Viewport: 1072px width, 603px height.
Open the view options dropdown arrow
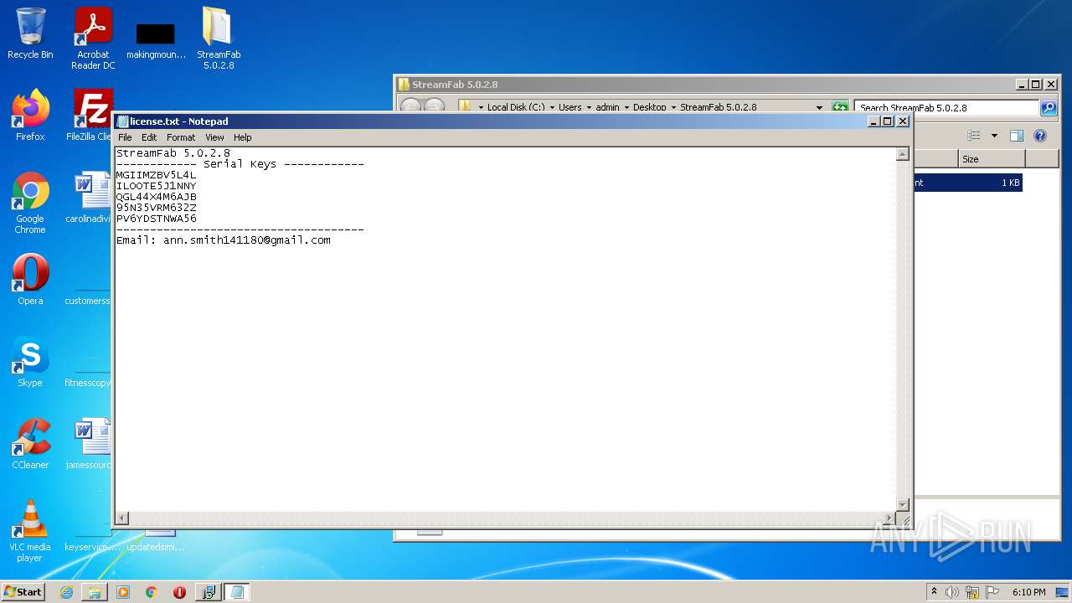point(994,136)
